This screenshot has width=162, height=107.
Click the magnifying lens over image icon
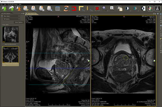click(x=112, y=8)
